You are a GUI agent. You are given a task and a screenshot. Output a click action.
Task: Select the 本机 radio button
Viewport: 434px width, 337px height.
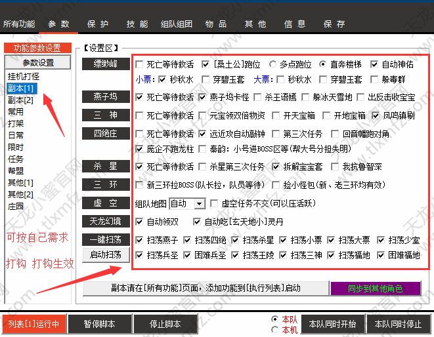point(274,330)
